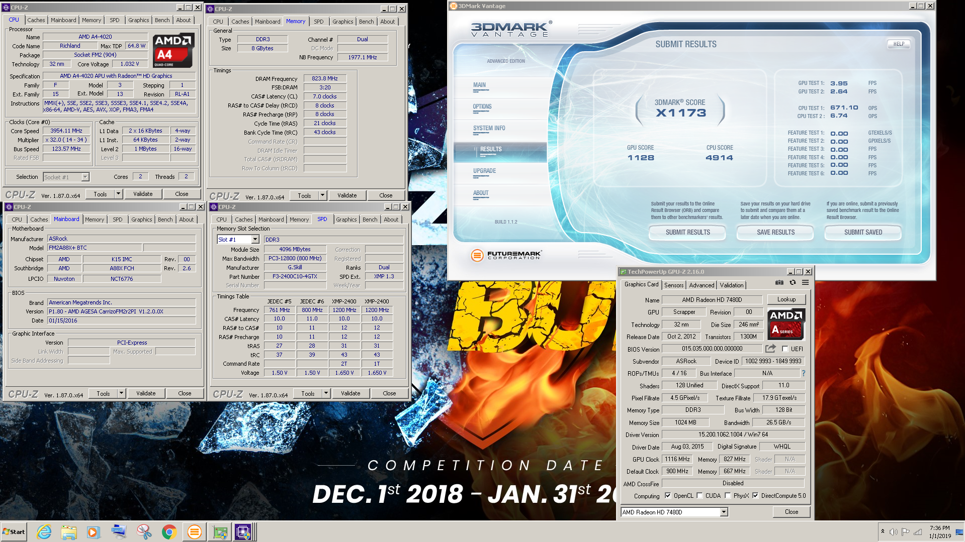965x542 pixels.
Task: Click the AMD A-Series logo in GPU-Z
Action: [786, 324]
